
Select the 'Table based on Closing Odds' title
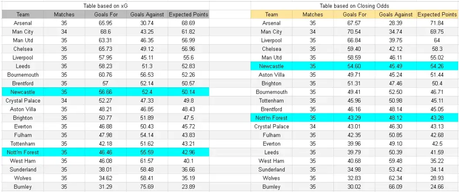pos(355,6)
